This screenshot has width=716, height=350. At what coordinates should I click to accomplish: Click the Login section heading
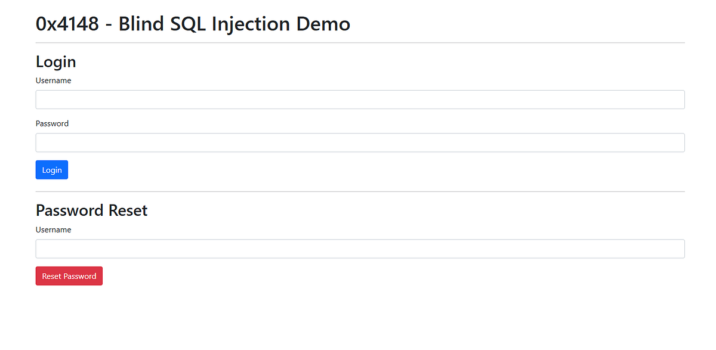click(55, 61)
